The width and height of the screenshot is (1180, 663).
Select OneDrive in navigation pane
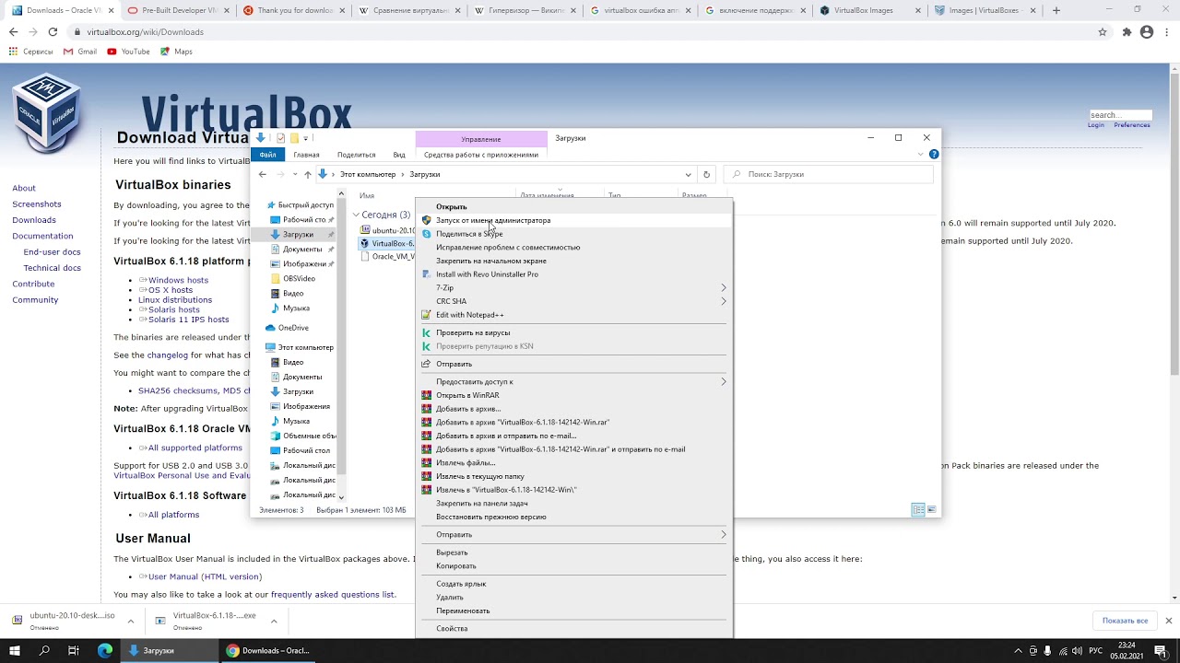point(294,328)
